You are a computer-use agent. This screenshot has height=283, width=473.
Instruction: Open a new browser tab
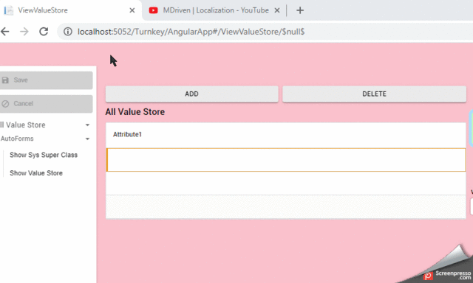click(x=300, y=10)
